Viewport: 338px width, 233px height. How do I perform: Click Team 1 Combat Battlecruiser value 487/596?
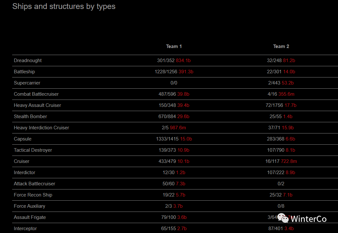[x=167, y=94]
